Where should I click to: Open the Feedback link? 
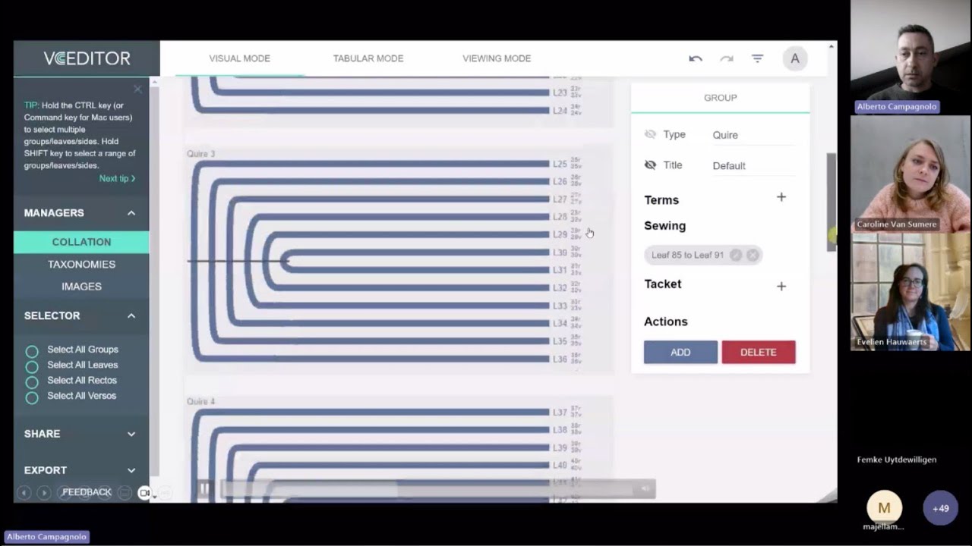click(87, 492)
